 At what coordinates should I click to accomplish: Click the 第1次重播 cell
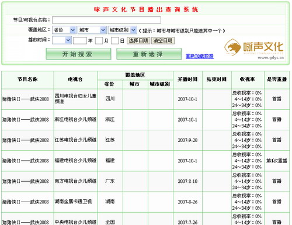[x=277, y=161]
